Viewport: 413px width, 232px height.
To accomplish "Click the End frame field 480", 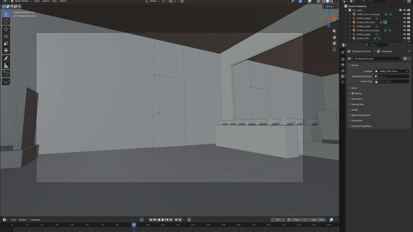I will coord(317,220).
